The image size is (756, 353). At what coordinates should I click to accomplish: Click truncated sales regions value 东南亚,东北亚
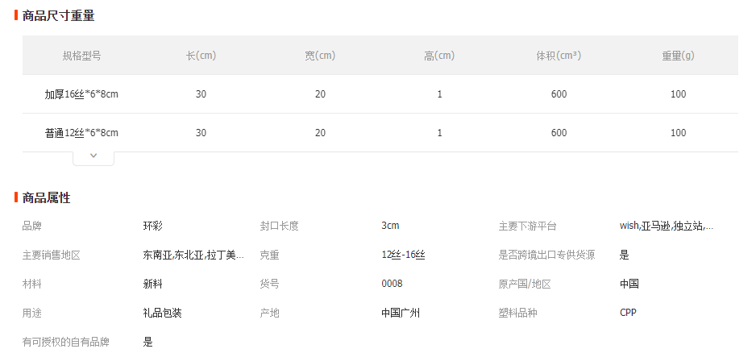click(x=193, y=255)
